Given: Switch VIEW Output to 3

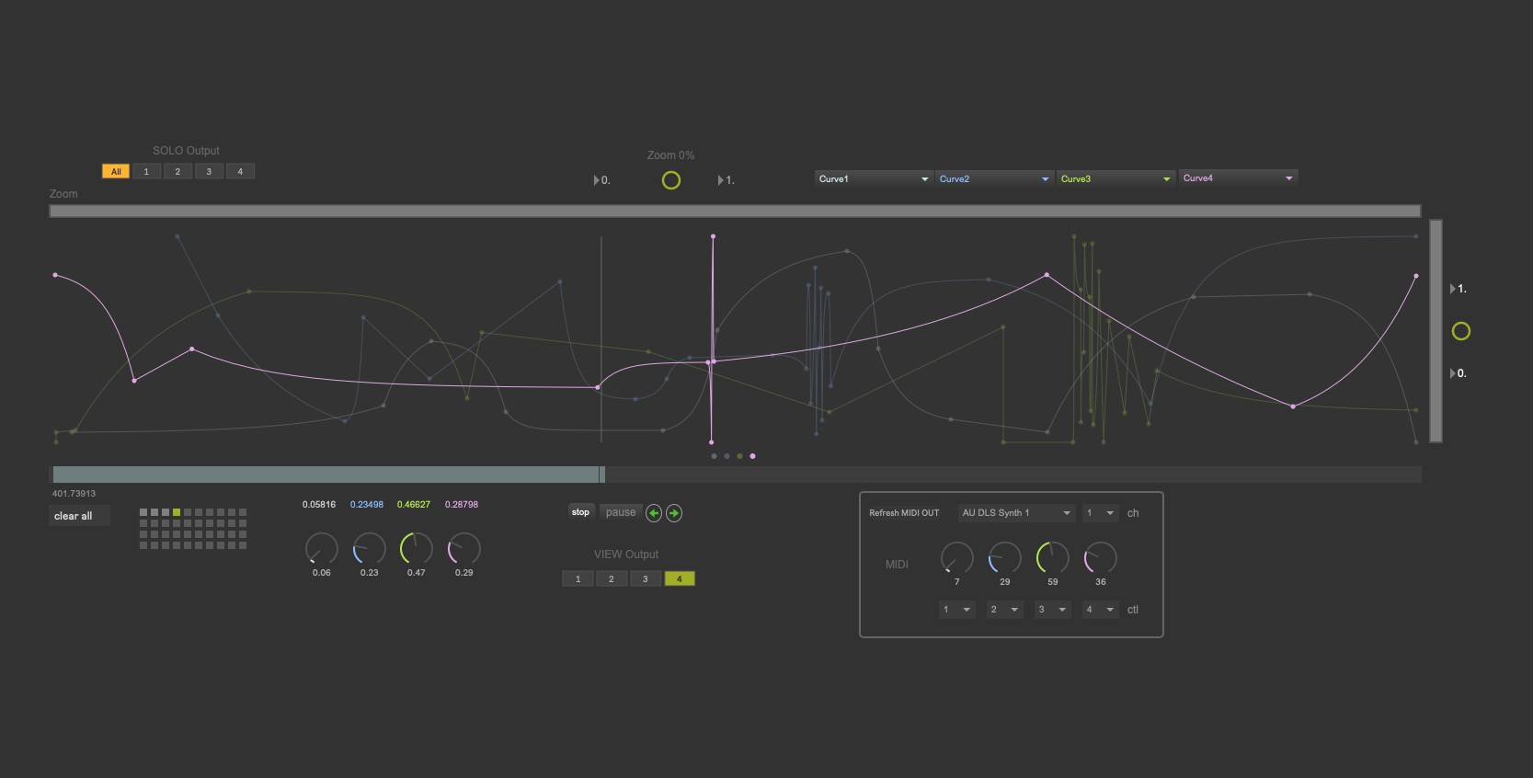Looking at the screenshot, I should [646, 579].
